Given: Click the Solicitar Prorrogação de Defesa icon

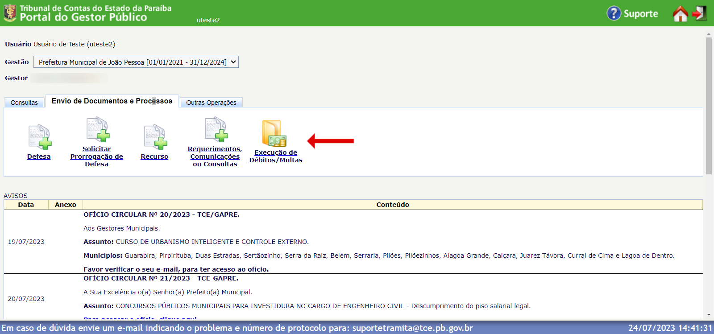Looking at the screenshot, I should click(98, 129).
